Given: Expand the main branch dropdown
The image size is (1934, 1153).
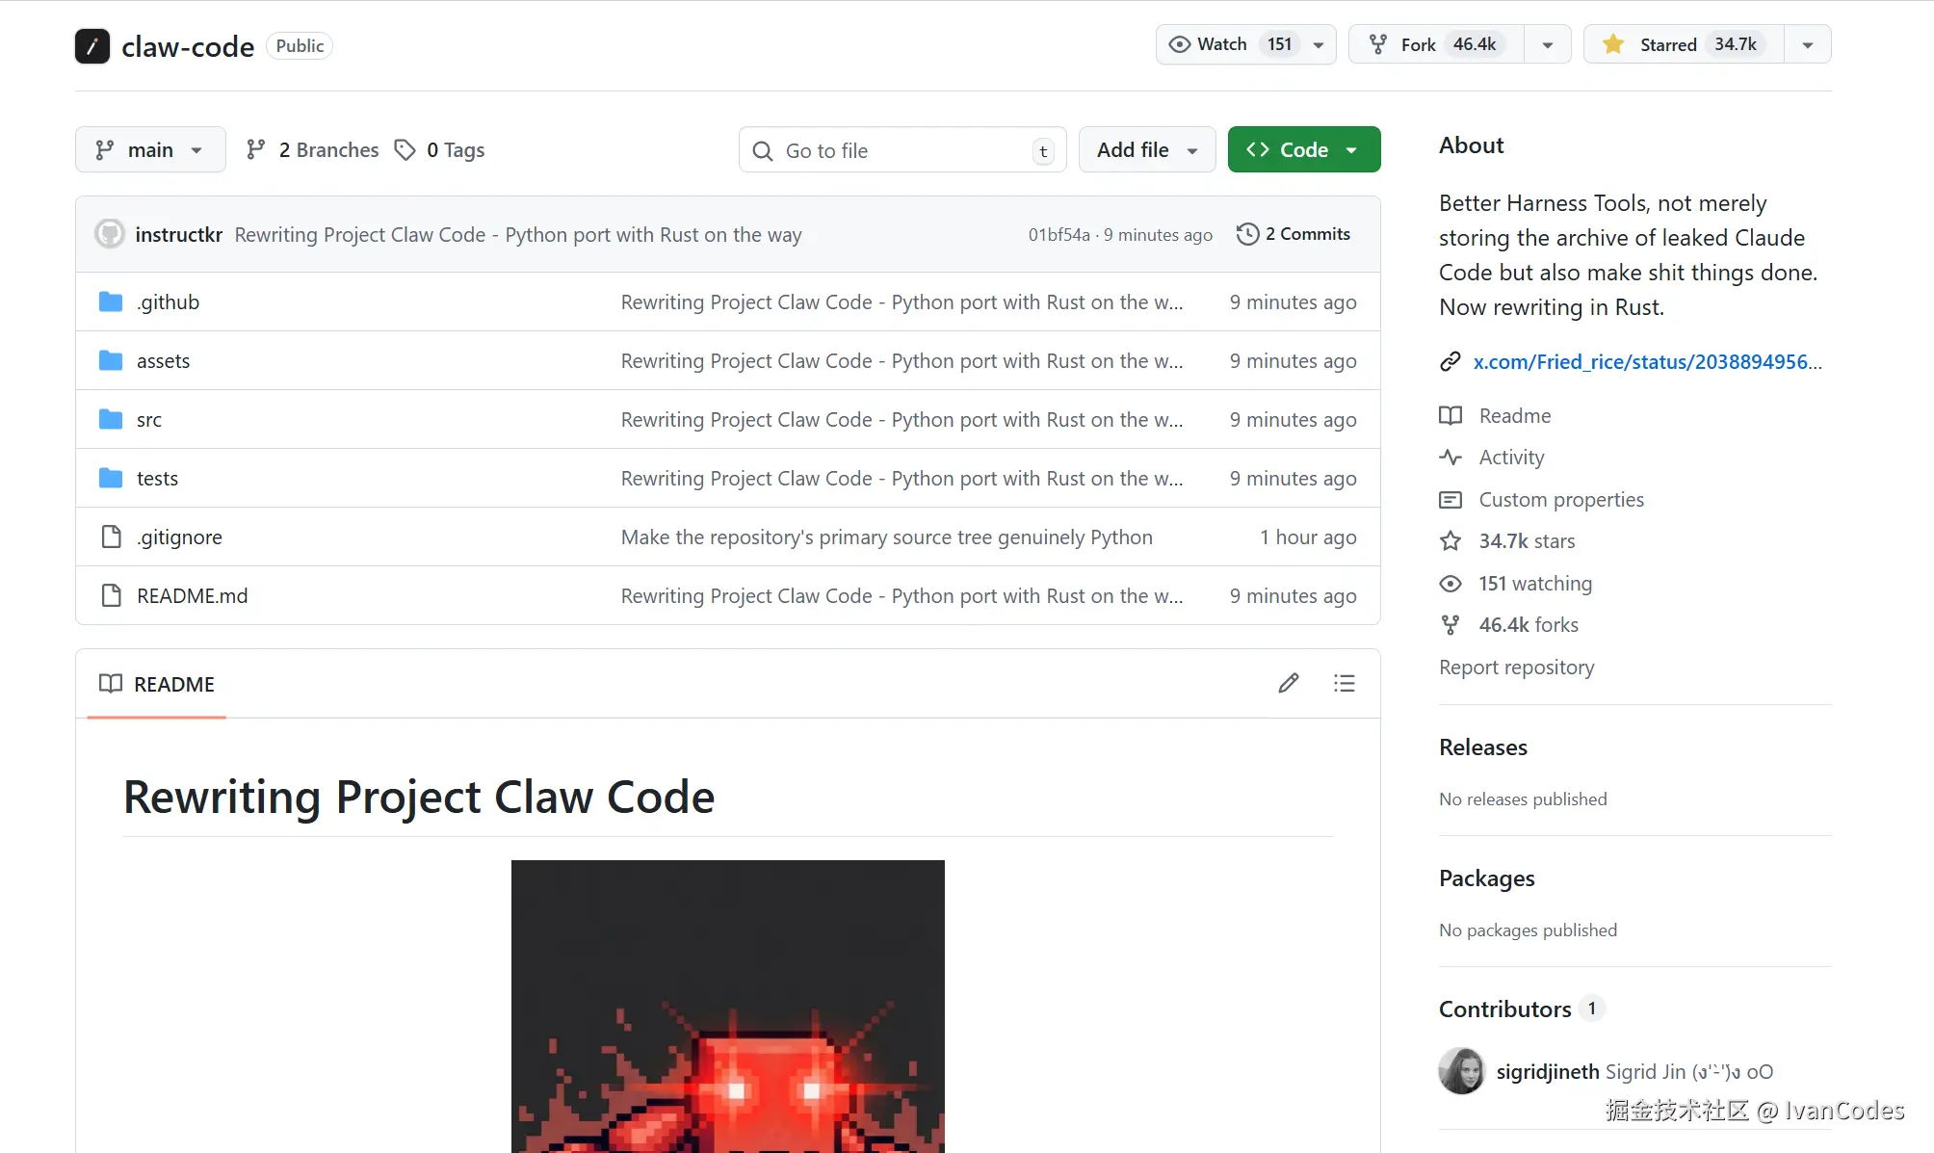Looking at the screenshot, I should [x=150, y=150].
